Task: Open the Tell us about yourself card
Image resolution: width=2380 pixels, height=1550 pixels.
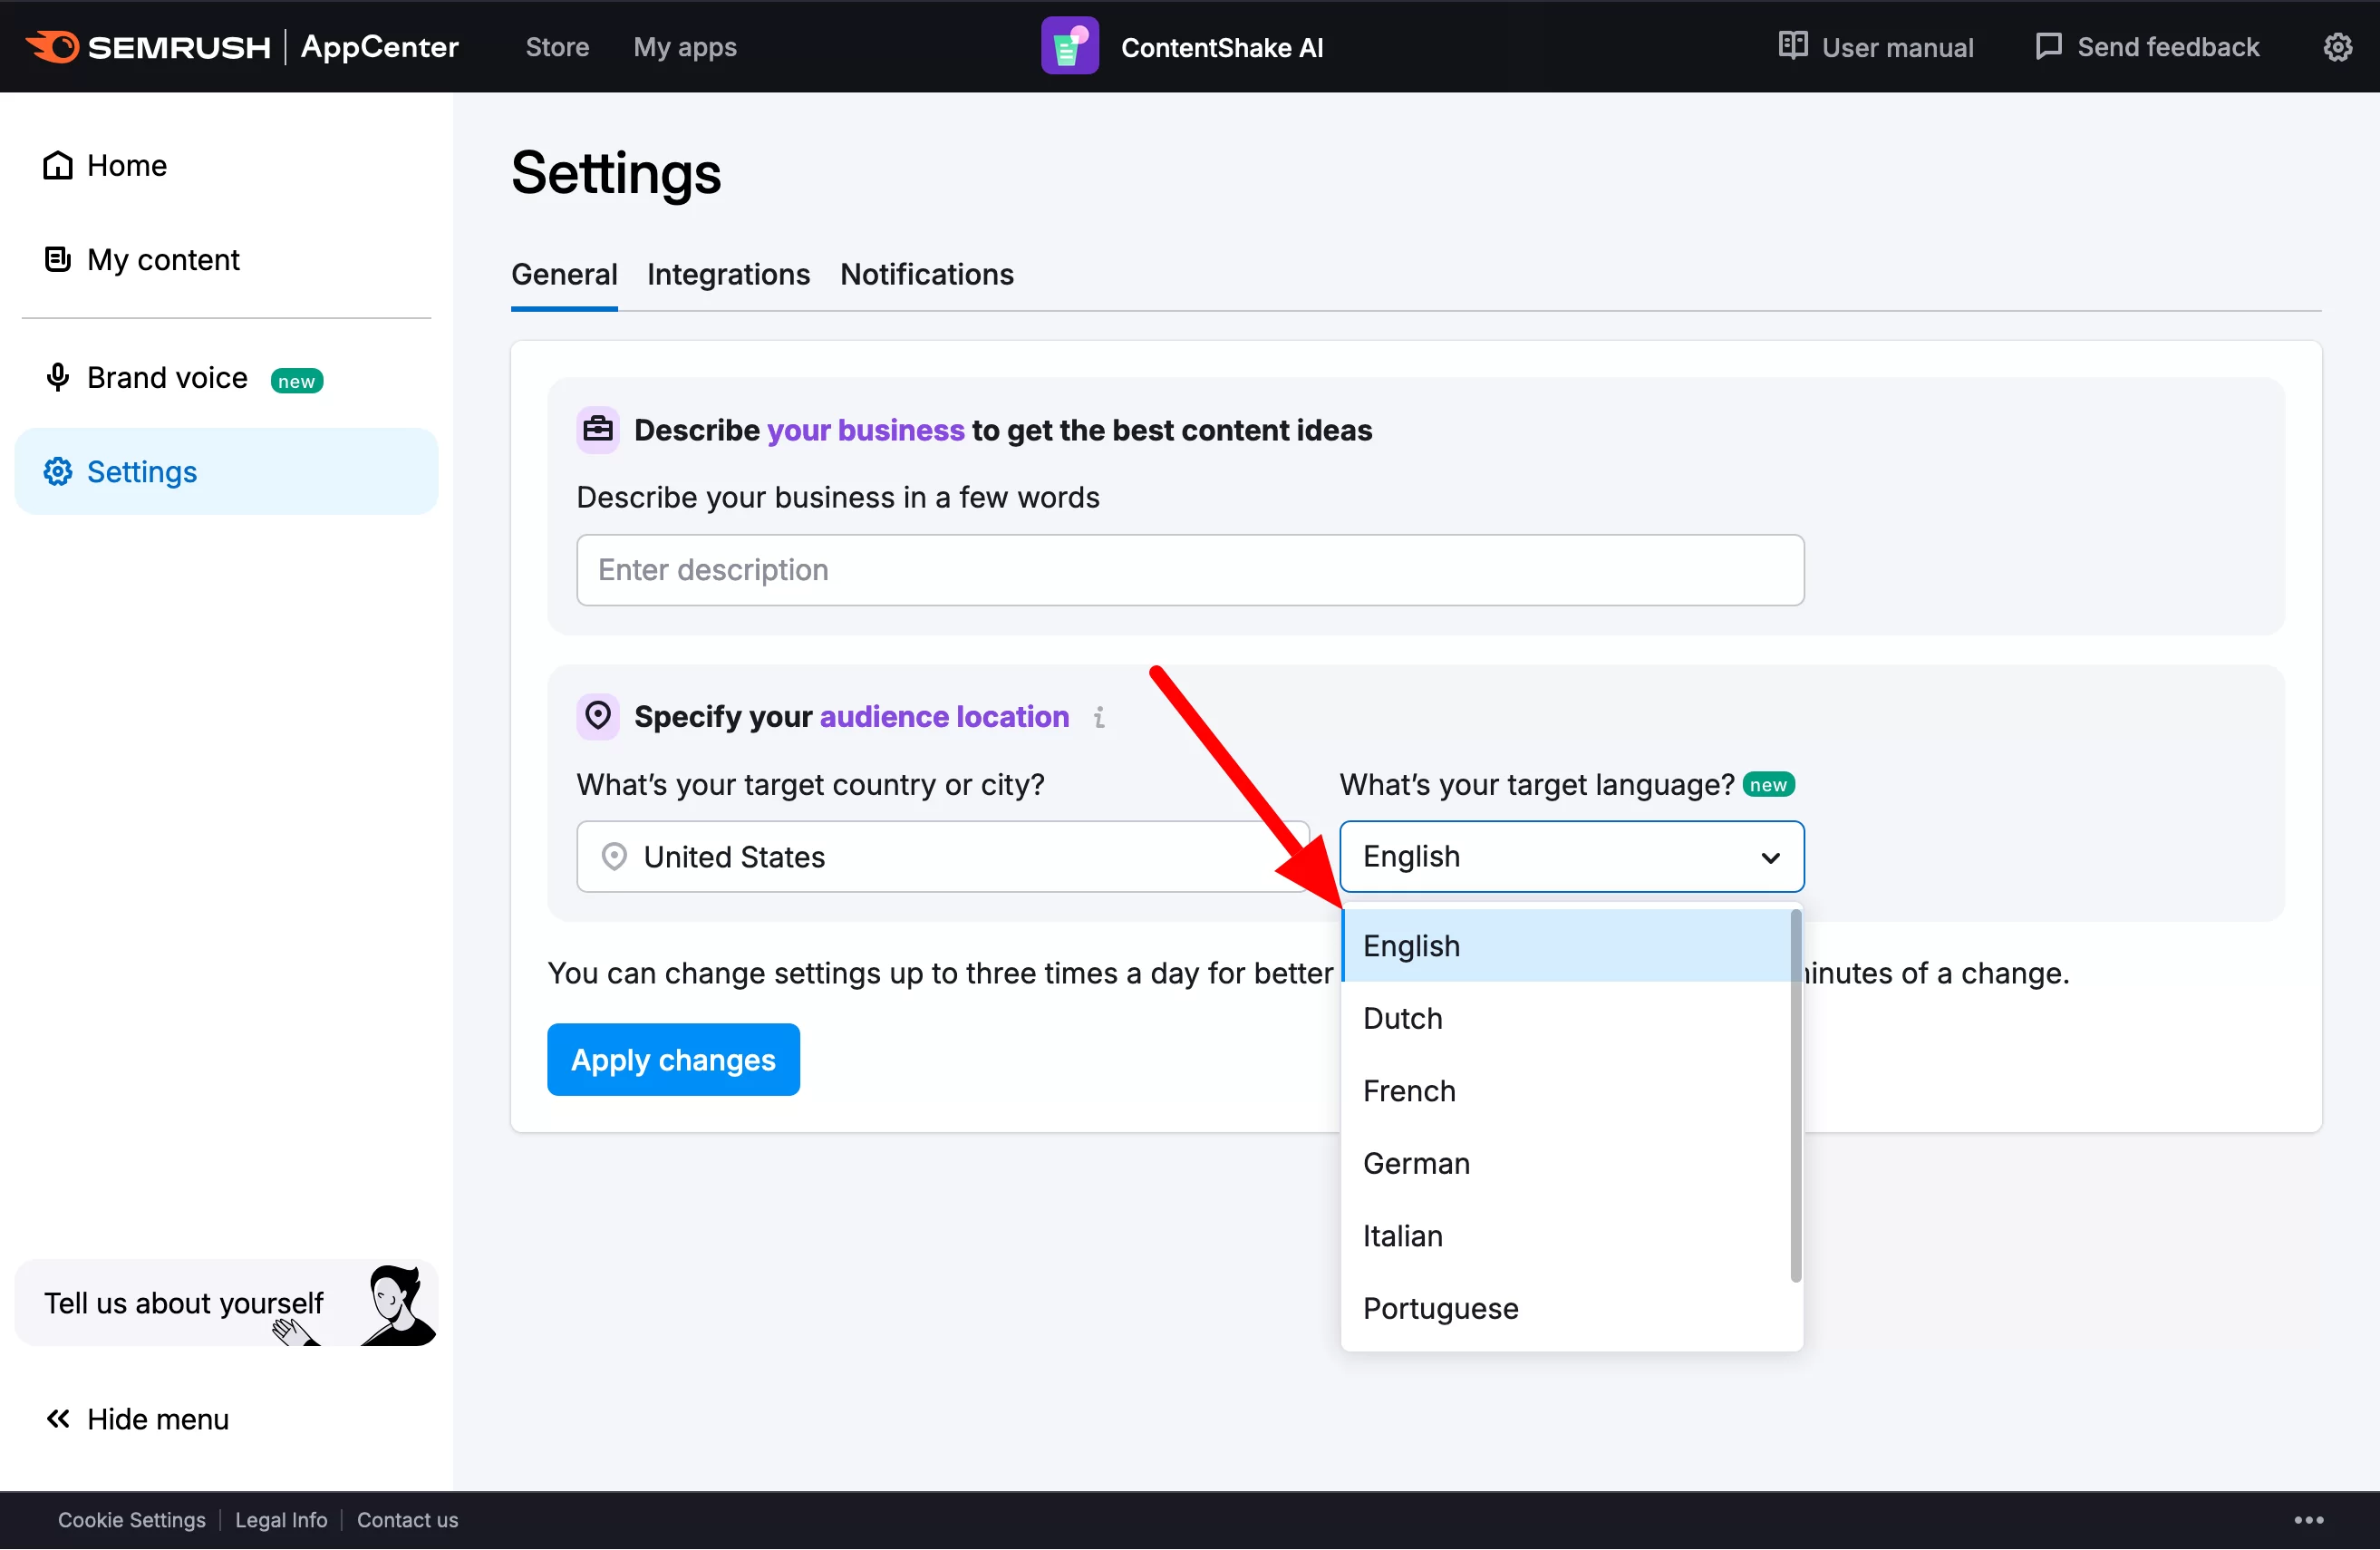Action: [226, 1303]
